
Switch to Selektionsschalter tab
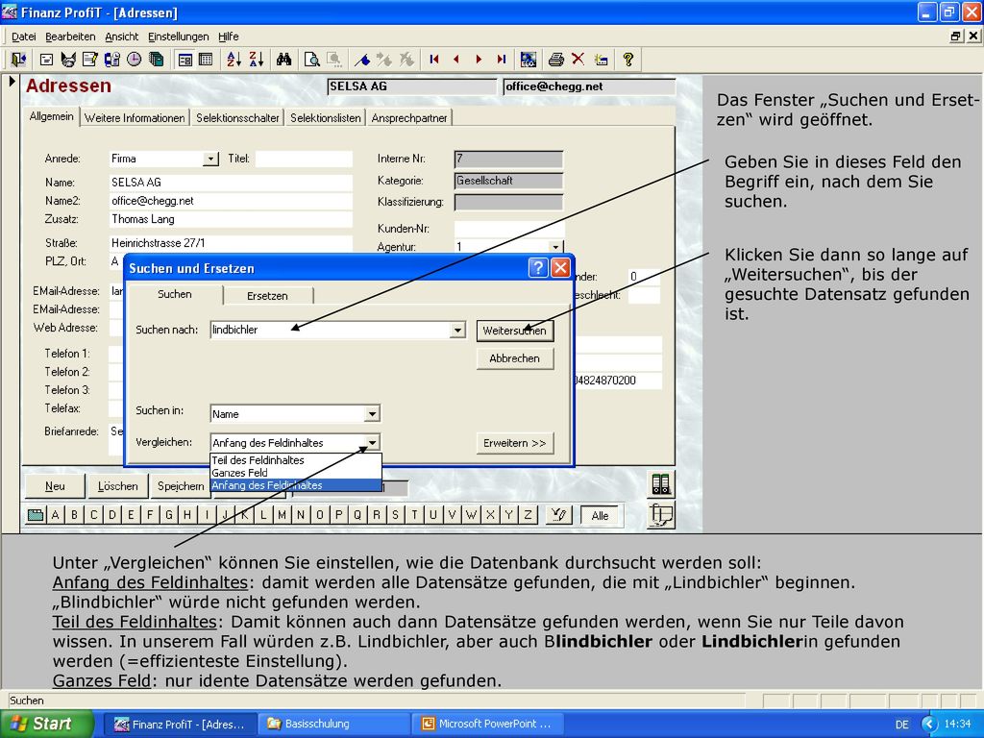237,118
